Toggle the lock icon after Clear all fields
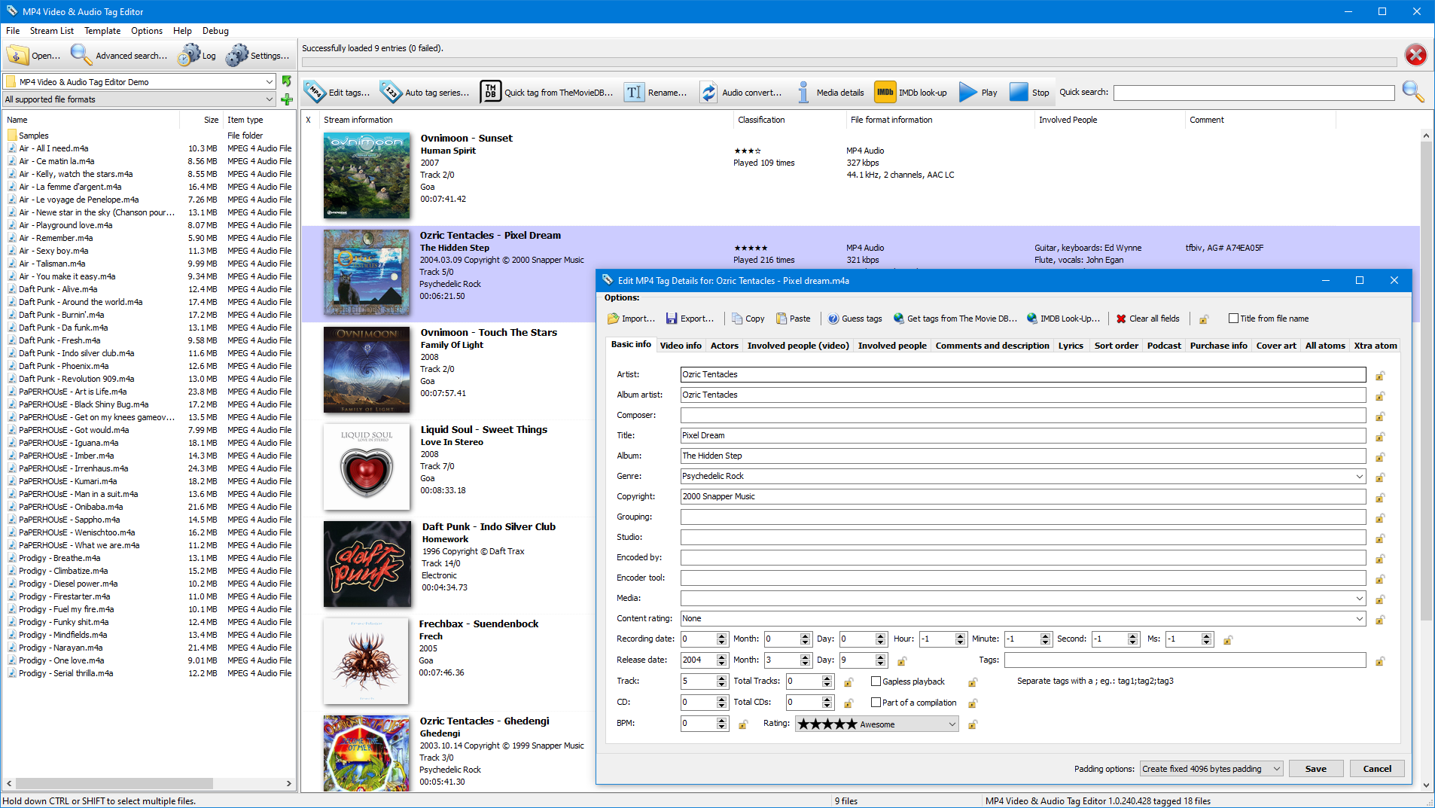1435x808 pixels. 1203,319
